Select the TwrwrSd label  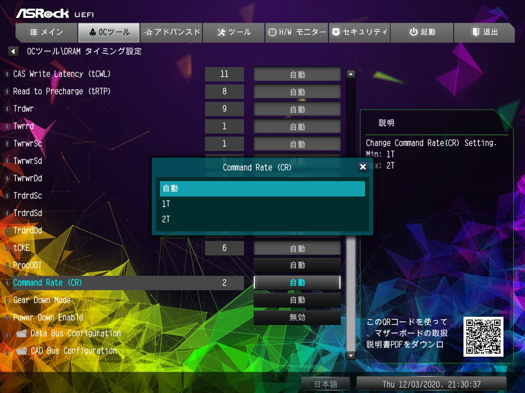pyautogui.click(x=28, y=161)
